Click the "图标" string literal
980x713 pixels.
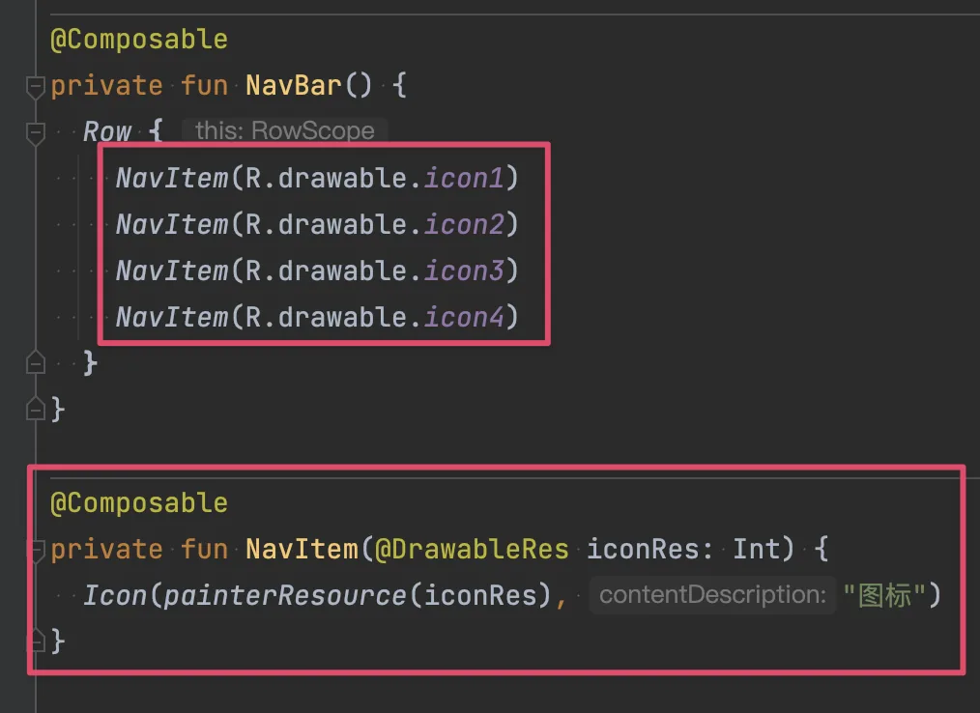[x=884, y=595]
